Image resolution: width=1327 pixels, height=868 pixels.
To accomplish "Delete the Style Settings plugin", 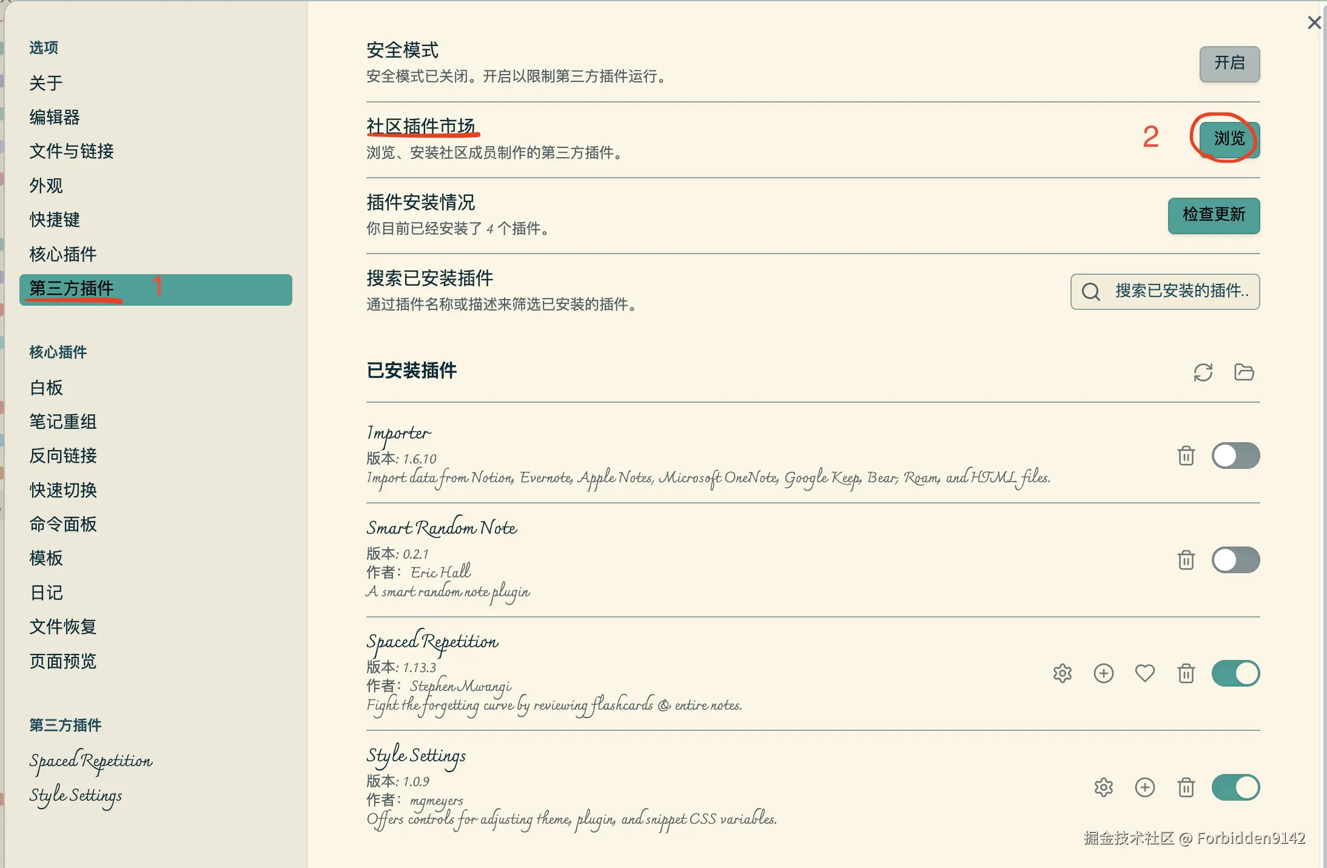I will click(1186, 787).
